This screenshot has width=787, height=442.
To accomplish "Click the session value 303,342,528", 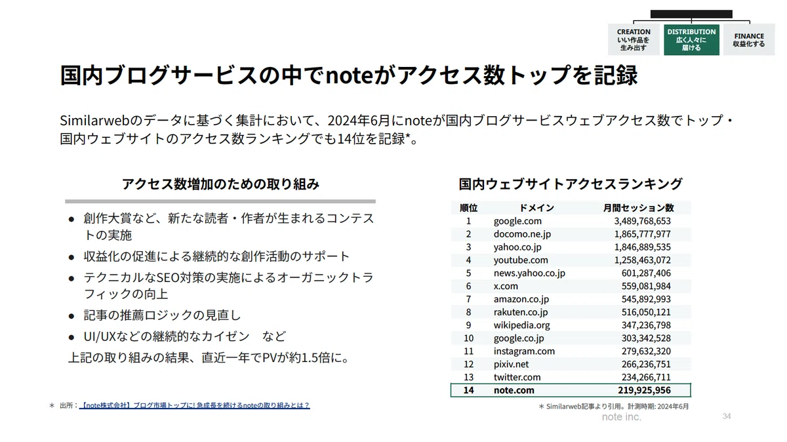I will (x=646, y=338).
